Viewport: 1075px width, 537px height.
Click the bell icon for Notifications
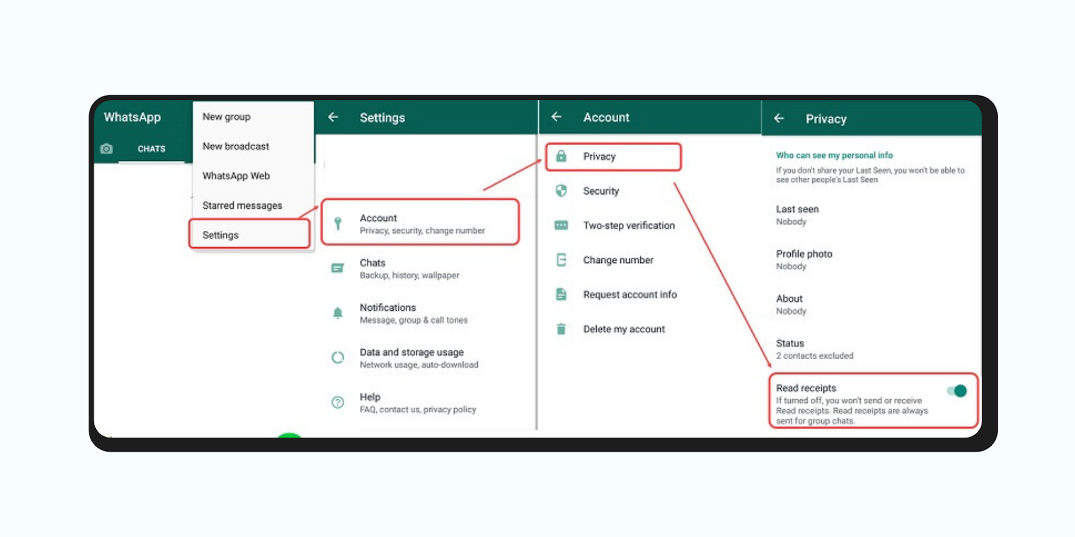click(x=338, y=313)
